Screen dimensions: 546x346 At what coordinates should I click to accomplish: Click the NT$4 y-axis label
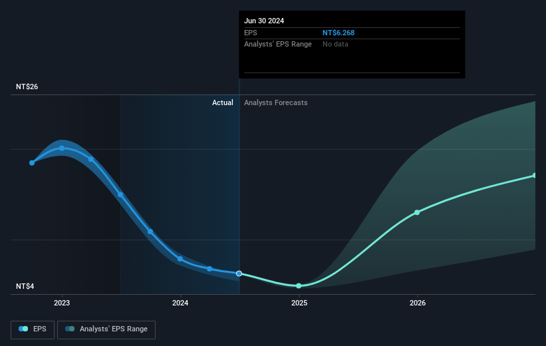[25, 286]
